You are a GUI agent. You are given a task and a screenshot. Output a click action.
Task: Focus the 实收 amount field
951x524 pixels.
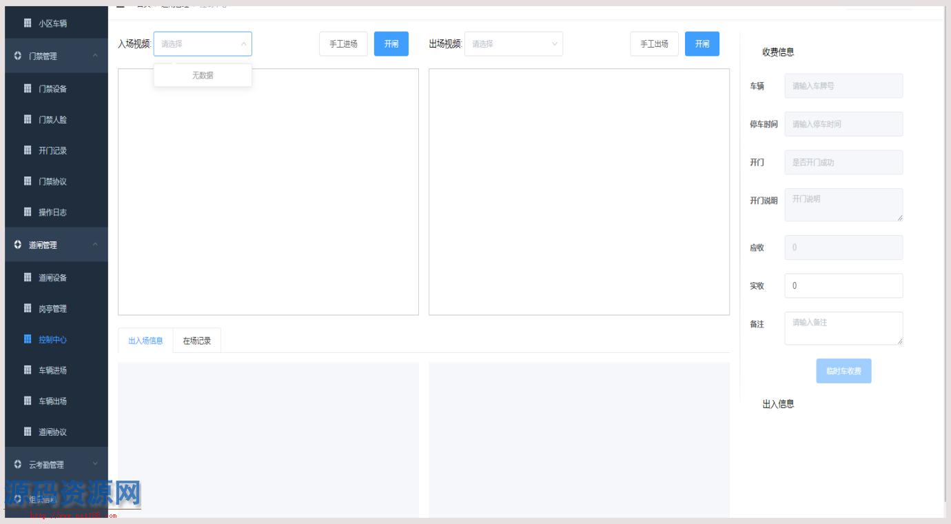tap(843, 285)
